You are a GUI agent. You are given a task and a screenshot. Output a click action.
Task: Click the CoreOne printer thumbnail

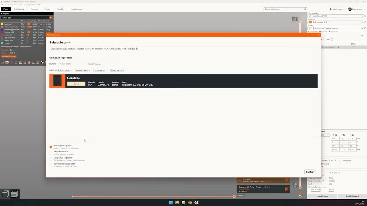[57, 81]
